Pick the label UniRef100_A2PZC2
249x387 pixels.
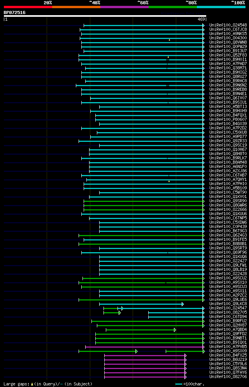[228, 295]
